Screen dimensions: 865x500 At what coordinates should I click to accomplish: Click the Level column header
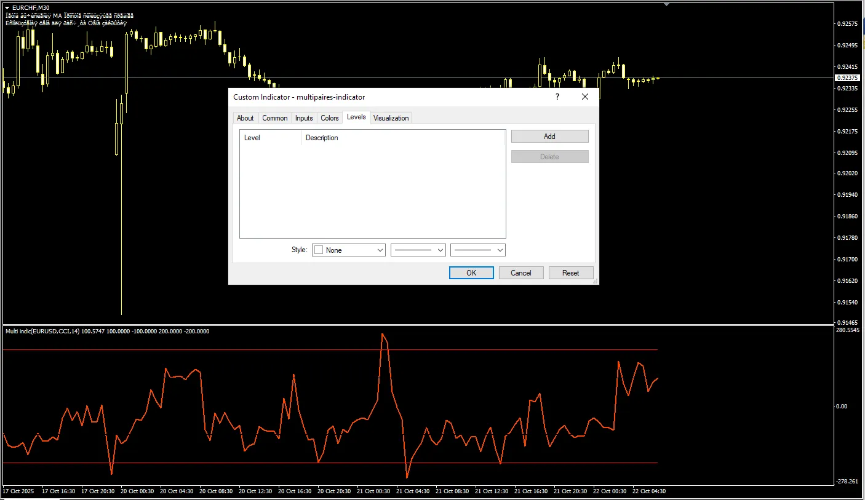pyautogui.click(x=252, y=138)
